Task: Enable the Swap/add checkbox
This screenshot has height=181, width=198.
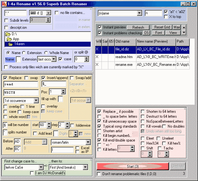Action: click(72, 78)
